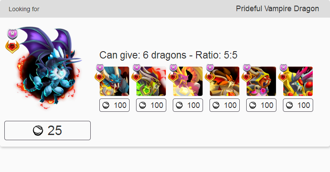
Task: Select the first offered dragon, the blue one
Action: [114, 81]
